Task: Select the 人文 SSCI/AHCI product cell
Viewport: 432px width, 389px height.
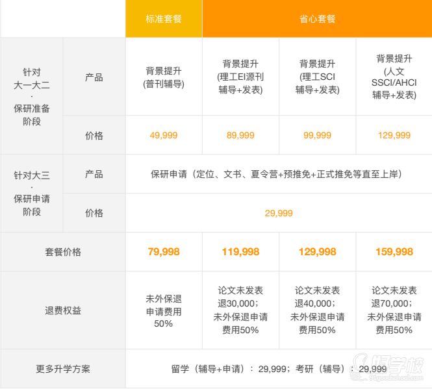Action: coord(394,77)
